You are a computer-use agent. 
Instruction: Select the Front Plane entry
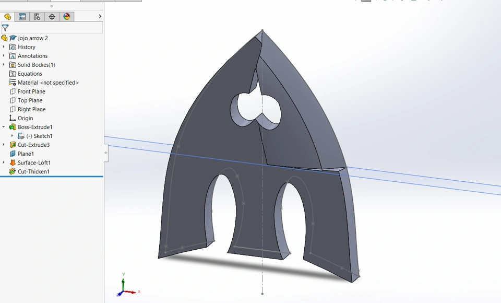(31, 91)
